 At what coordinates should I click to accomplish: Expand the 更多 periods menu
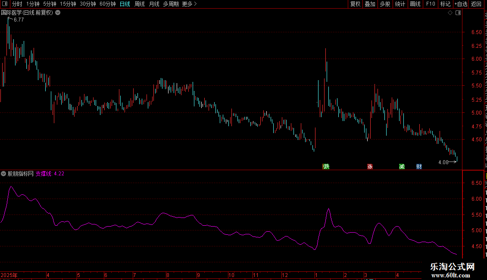(190, 4)
